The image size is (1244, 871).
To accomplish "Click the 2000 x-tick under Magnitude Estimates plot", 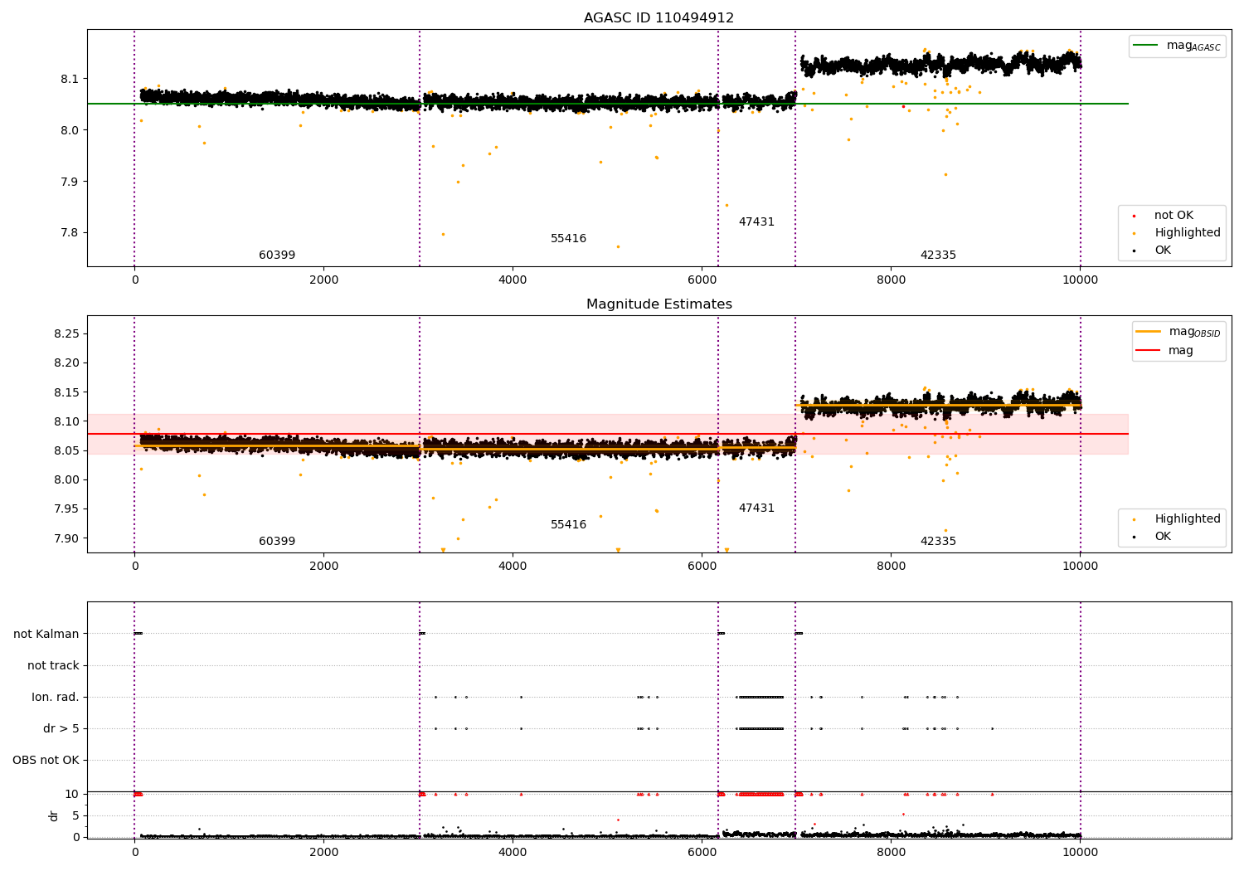I will point(323,567).
